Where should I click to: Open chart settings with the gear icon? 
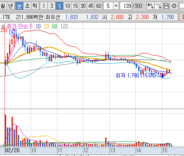[174, 6]
